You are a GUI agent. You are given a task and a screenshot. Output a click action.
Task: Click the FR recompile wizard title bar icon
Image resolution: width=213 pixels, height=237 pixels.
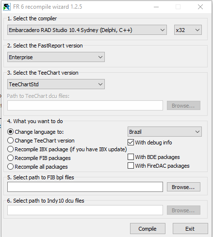pyautogui.click(x=7, y=7)
